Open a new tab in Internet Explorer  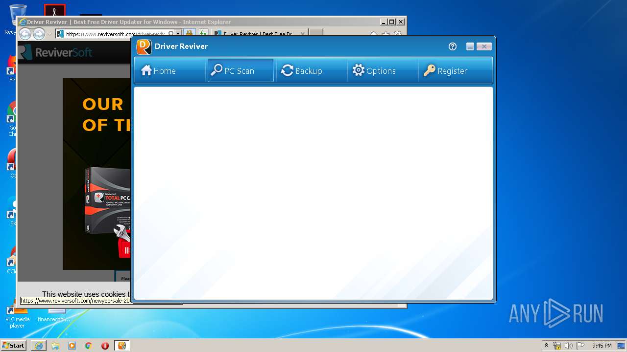pyautogui.click(x=316, y=33)
